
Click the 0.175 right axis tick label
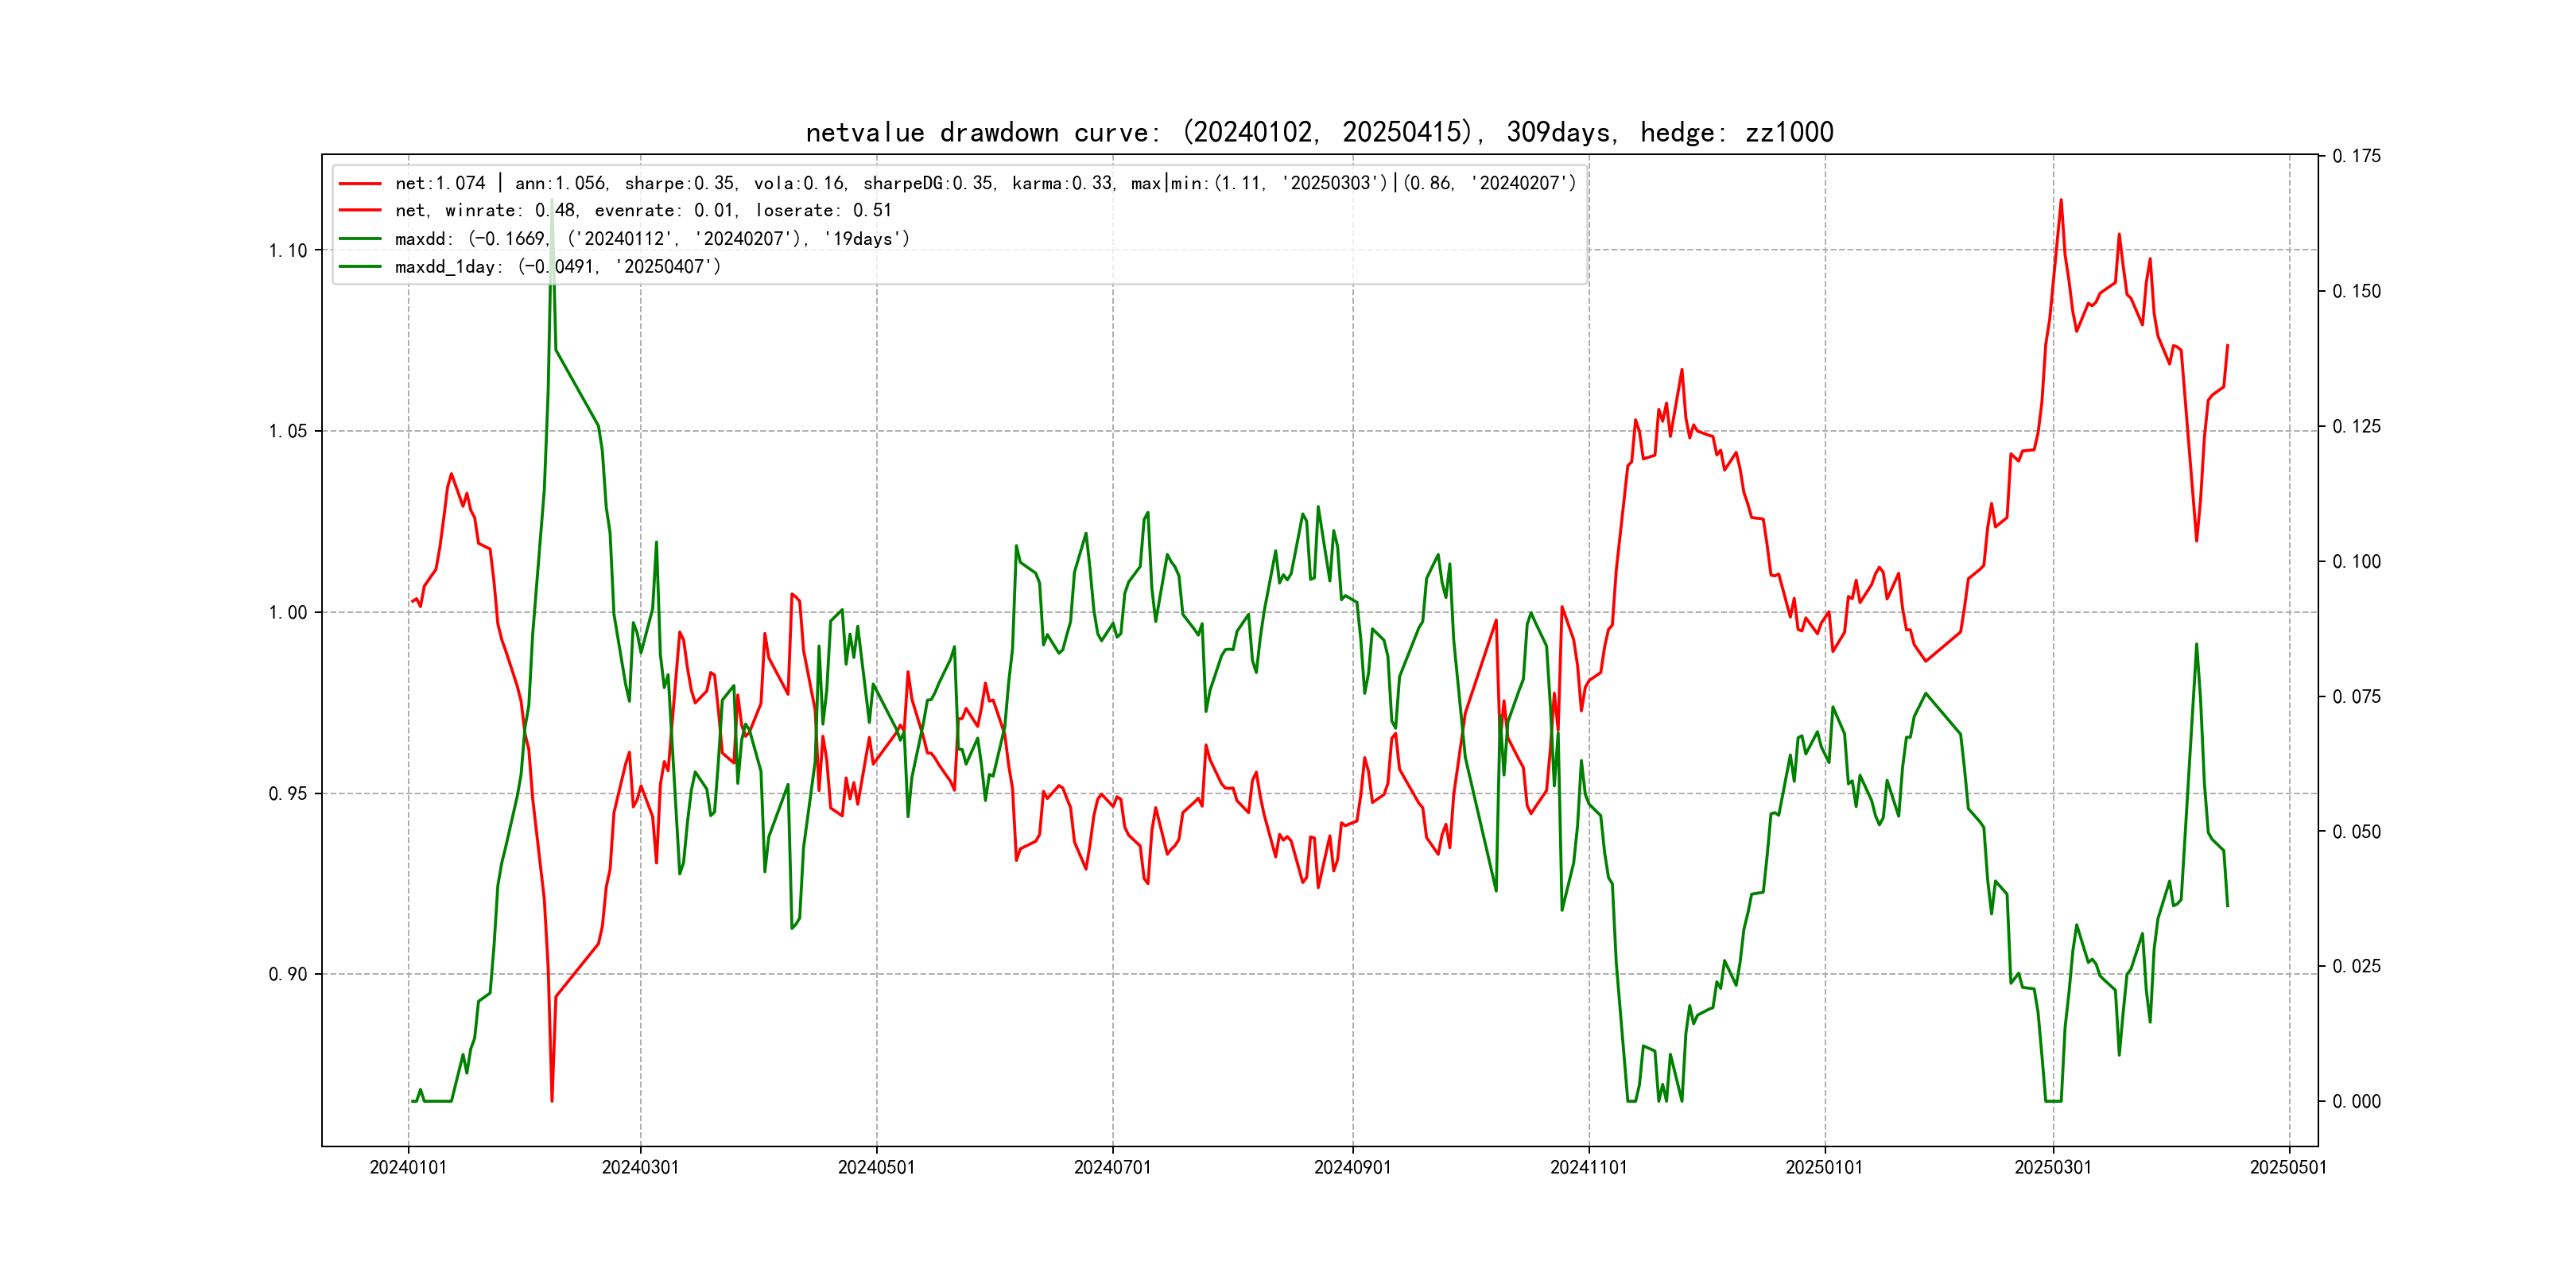click(2356, 157)
